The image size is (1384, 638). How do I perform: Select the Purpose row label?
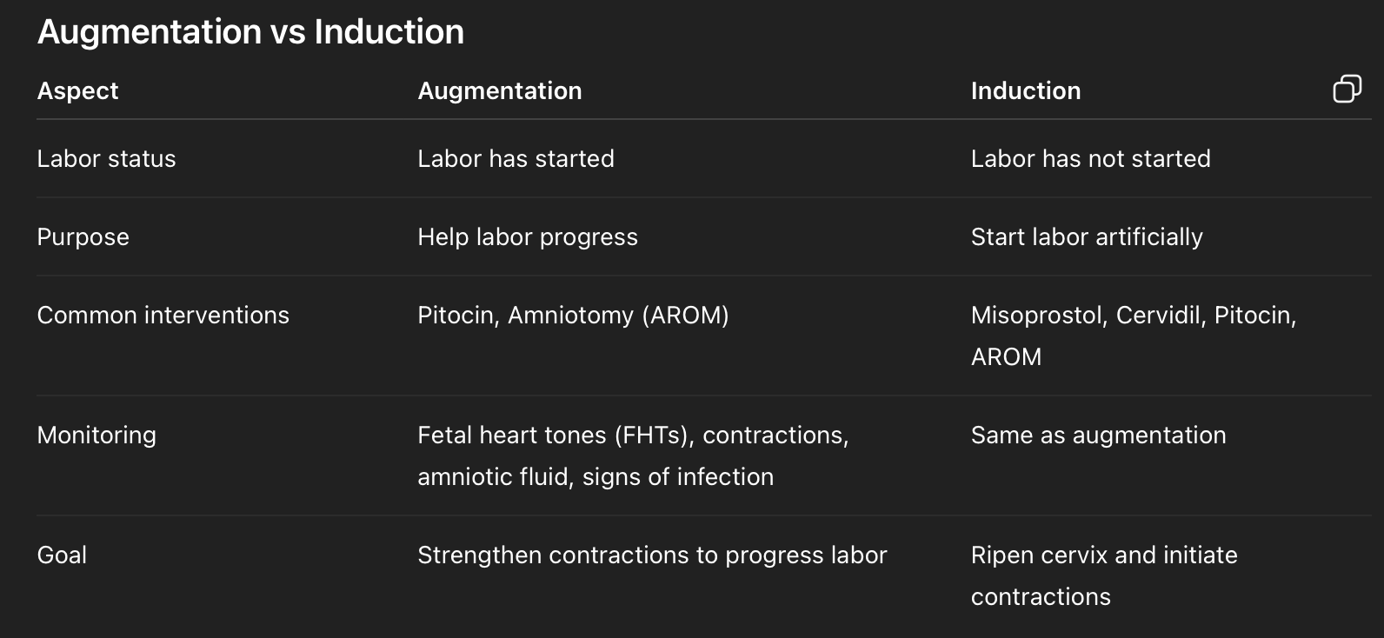(83, 236)
